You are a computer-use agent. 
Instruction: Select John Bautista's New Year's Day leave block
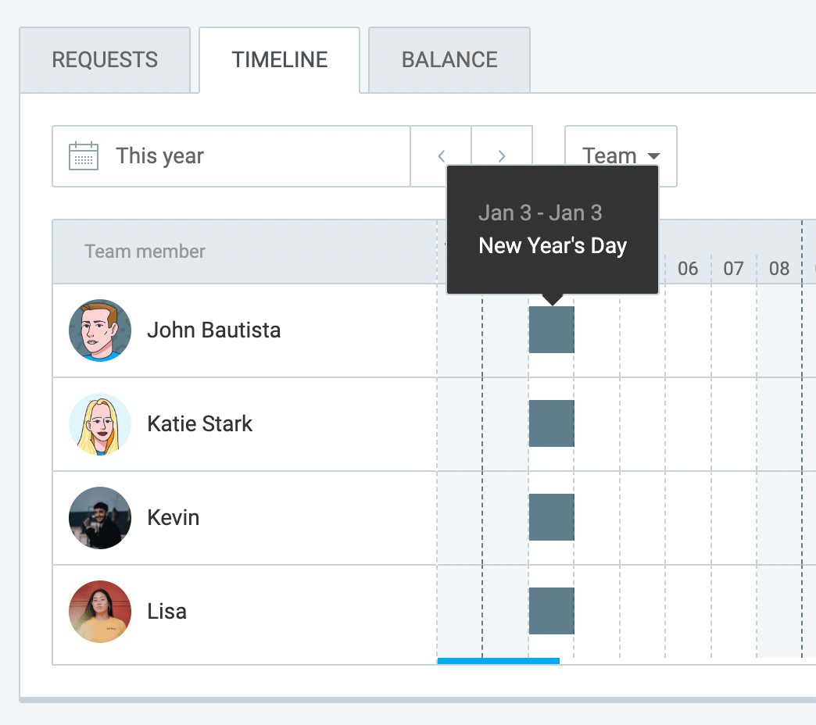click(x=552, y=330)
